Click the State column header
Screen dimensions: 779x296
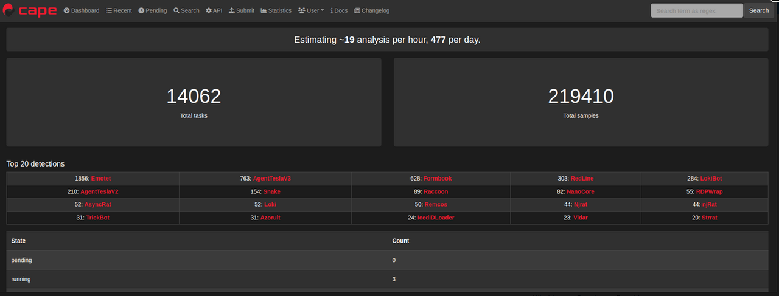pos(18,241)
